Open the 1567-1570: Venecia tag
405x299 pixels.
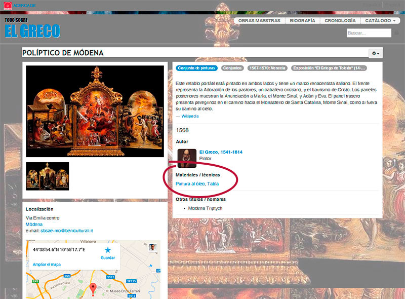point(267,68)
